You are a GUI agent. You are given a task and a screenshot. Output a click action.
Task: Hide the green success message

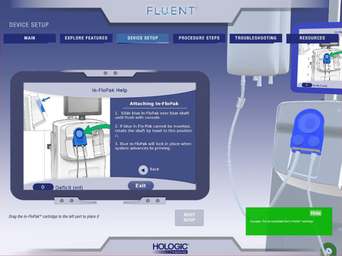click(x=315, y=213)
